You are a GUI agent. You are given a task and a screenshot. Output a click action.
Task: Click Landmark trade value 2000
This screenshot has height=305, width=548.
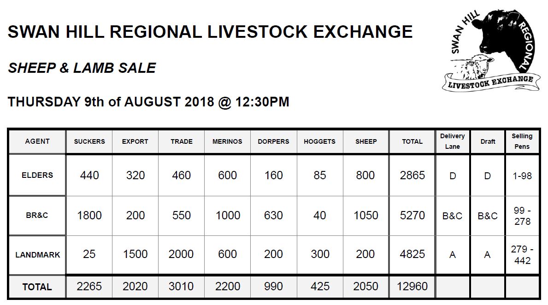(181, 254)
